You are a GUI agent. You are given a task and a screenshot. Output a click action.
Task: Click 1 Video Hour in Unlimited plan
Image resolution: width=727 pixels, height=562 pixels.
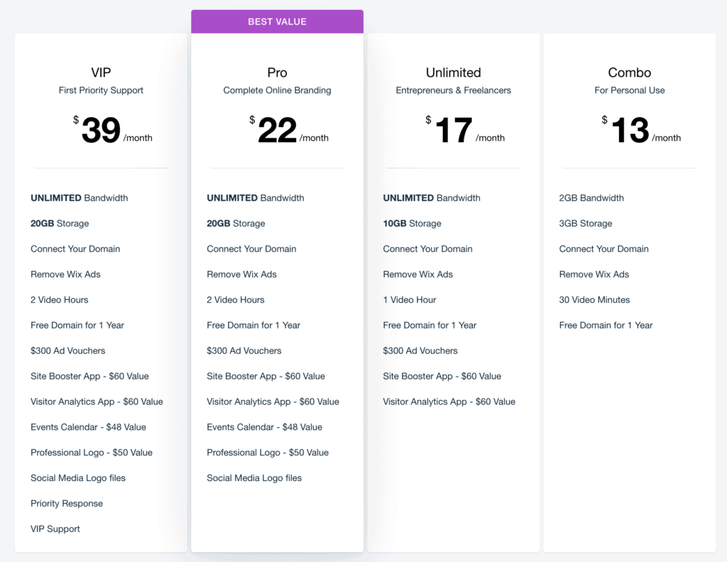[410, 300]
